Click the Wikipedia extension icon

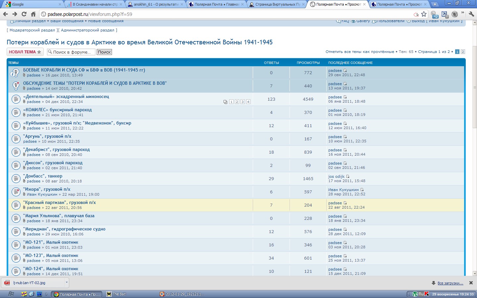pos(454,14)
